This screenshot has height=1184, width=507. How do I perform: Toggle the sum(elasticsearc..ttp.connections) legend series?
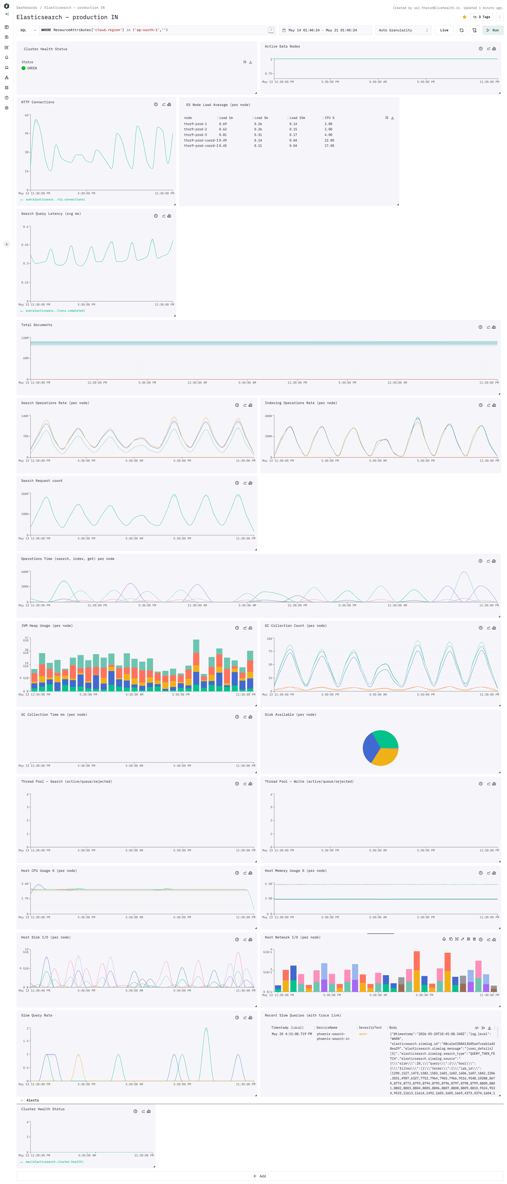click(x=52, y=199)
